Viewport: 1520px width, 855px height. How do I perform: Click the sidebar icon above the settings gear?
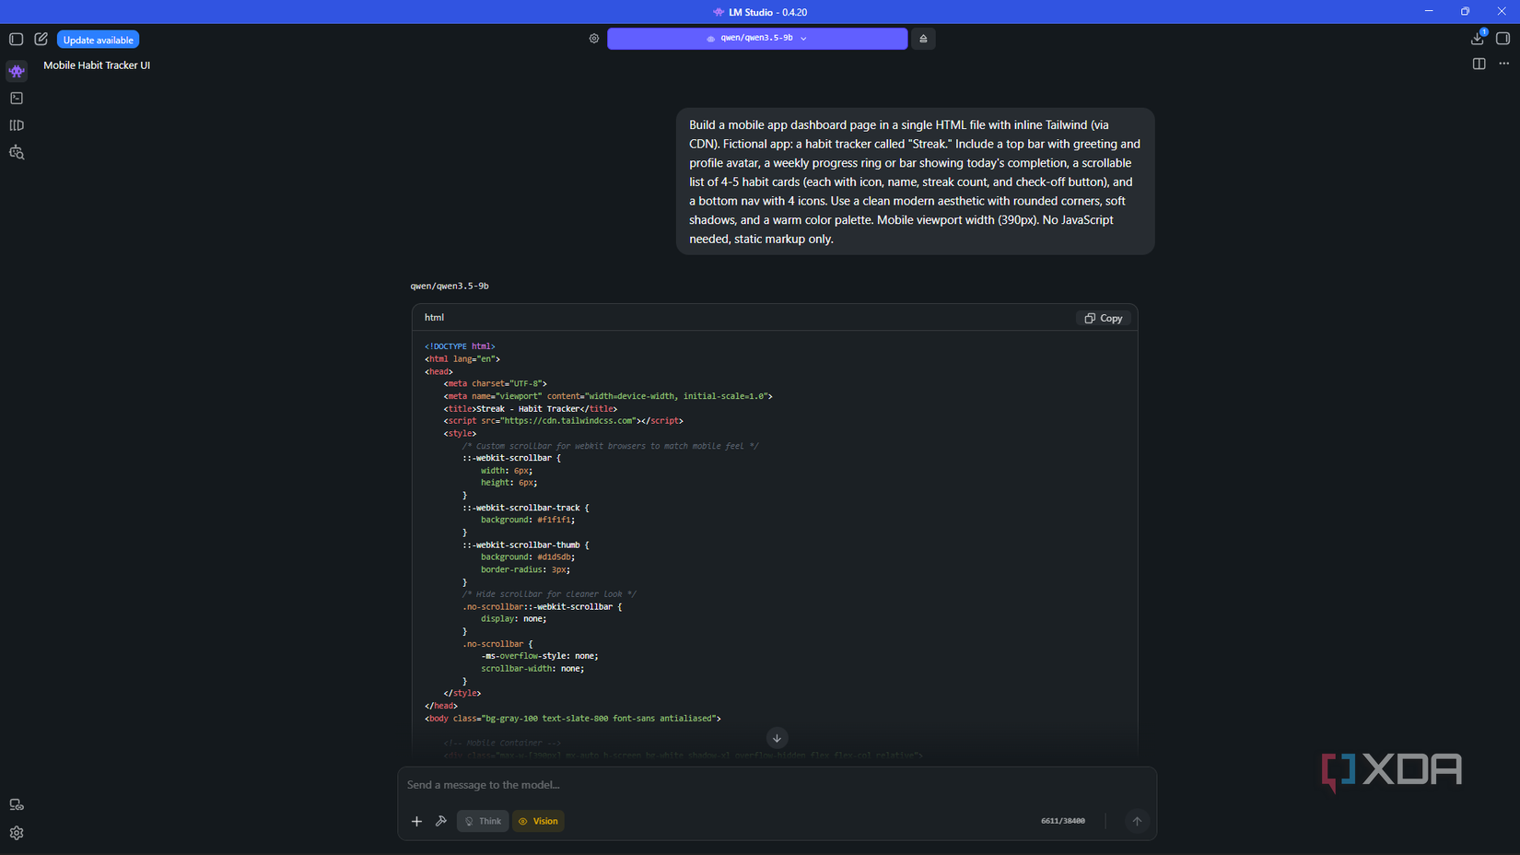(17, 805)
